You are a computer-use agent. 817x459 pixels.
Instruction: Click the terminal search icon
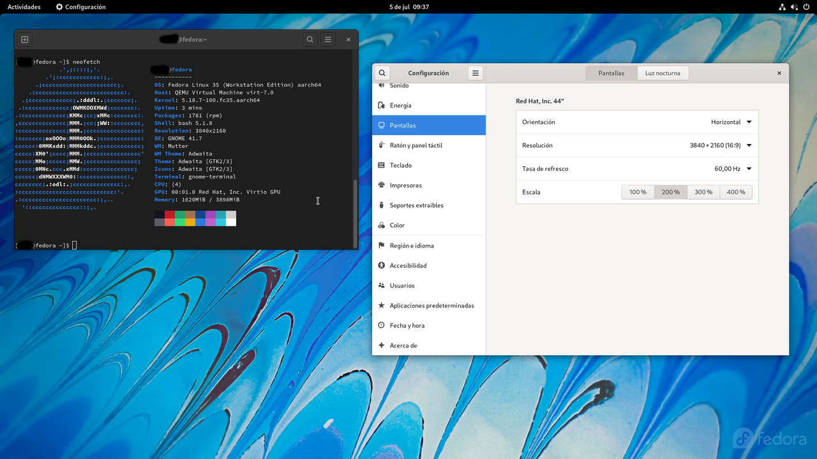coord(310,40)
